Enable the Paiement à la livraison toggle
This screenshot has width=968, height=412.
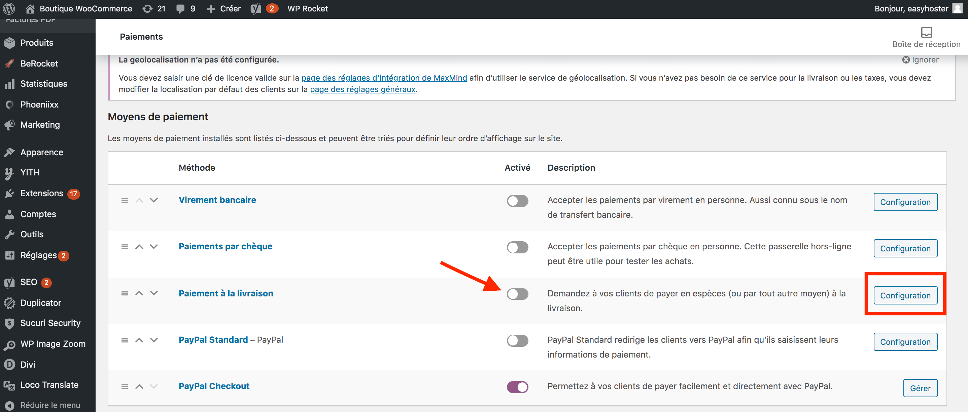517,294
